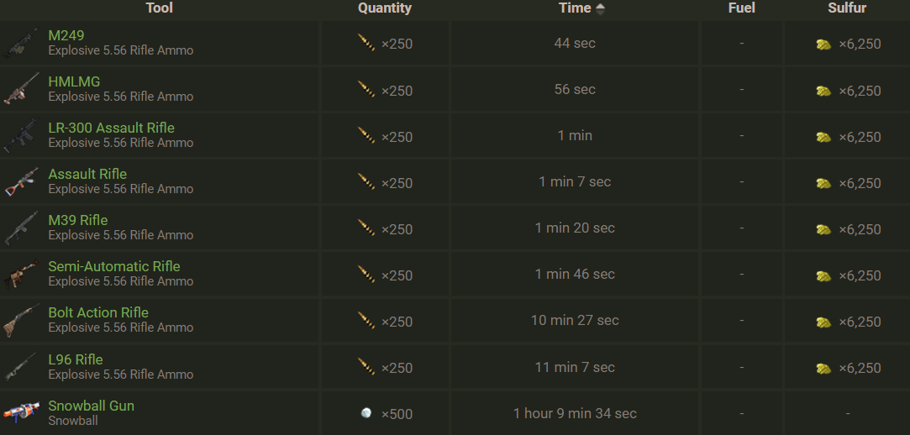This screenshot has height=435, width=910.
Task: Open the M249 link
Action: (66, 35)
